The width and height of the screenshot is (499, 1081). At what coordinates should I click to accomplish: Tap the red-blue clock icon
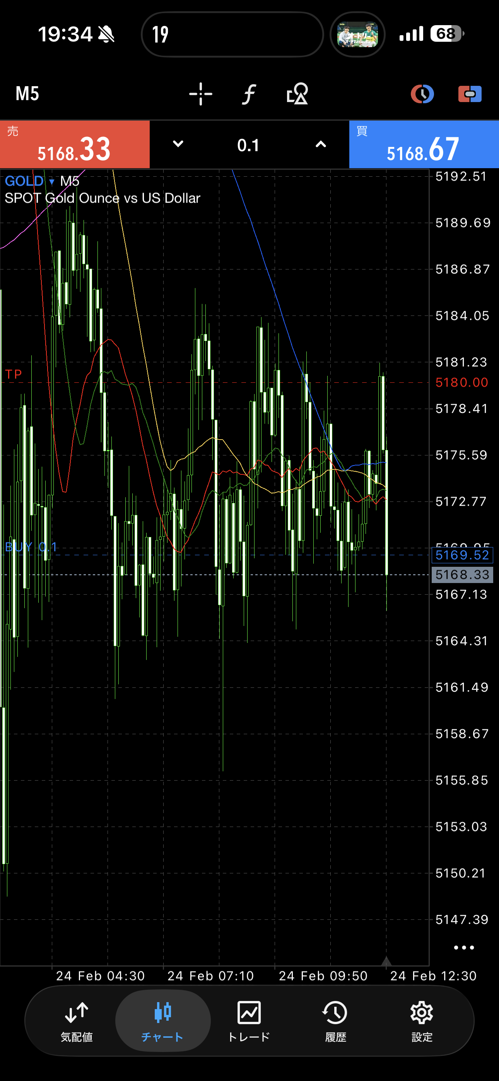tap(422, 94)
